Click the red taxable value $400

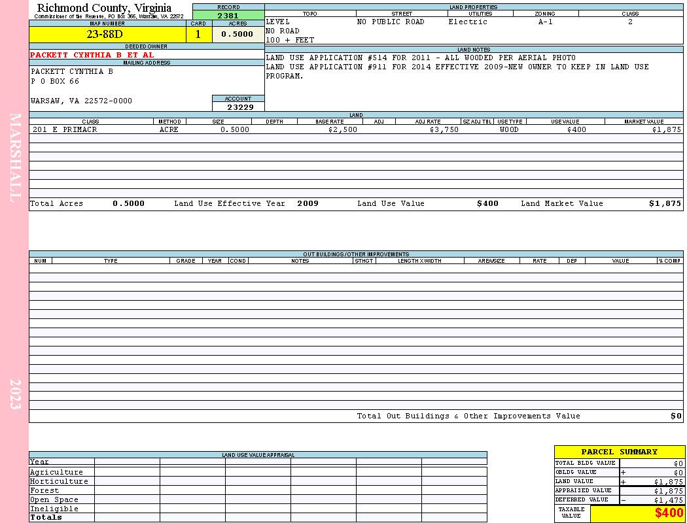(669, 513)
